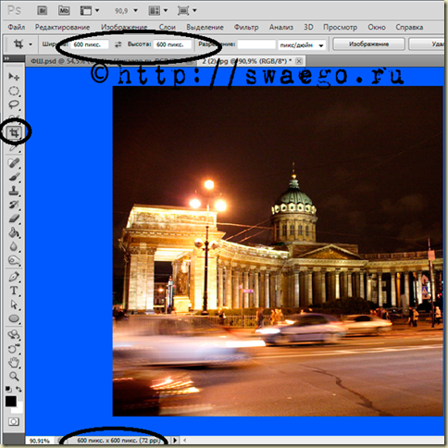Select the Move tool
The image size is (448, 448).
[x=14, y=76]
